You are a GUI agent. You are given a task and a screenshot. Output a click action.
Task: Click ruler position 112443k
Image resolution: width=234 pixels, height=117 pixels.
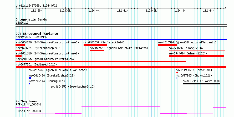coord(180,11)
